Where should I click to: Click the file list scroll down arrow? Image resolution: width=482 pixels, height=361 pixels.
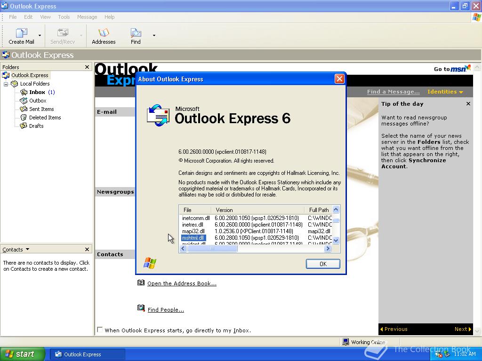(x=336, y=241)
